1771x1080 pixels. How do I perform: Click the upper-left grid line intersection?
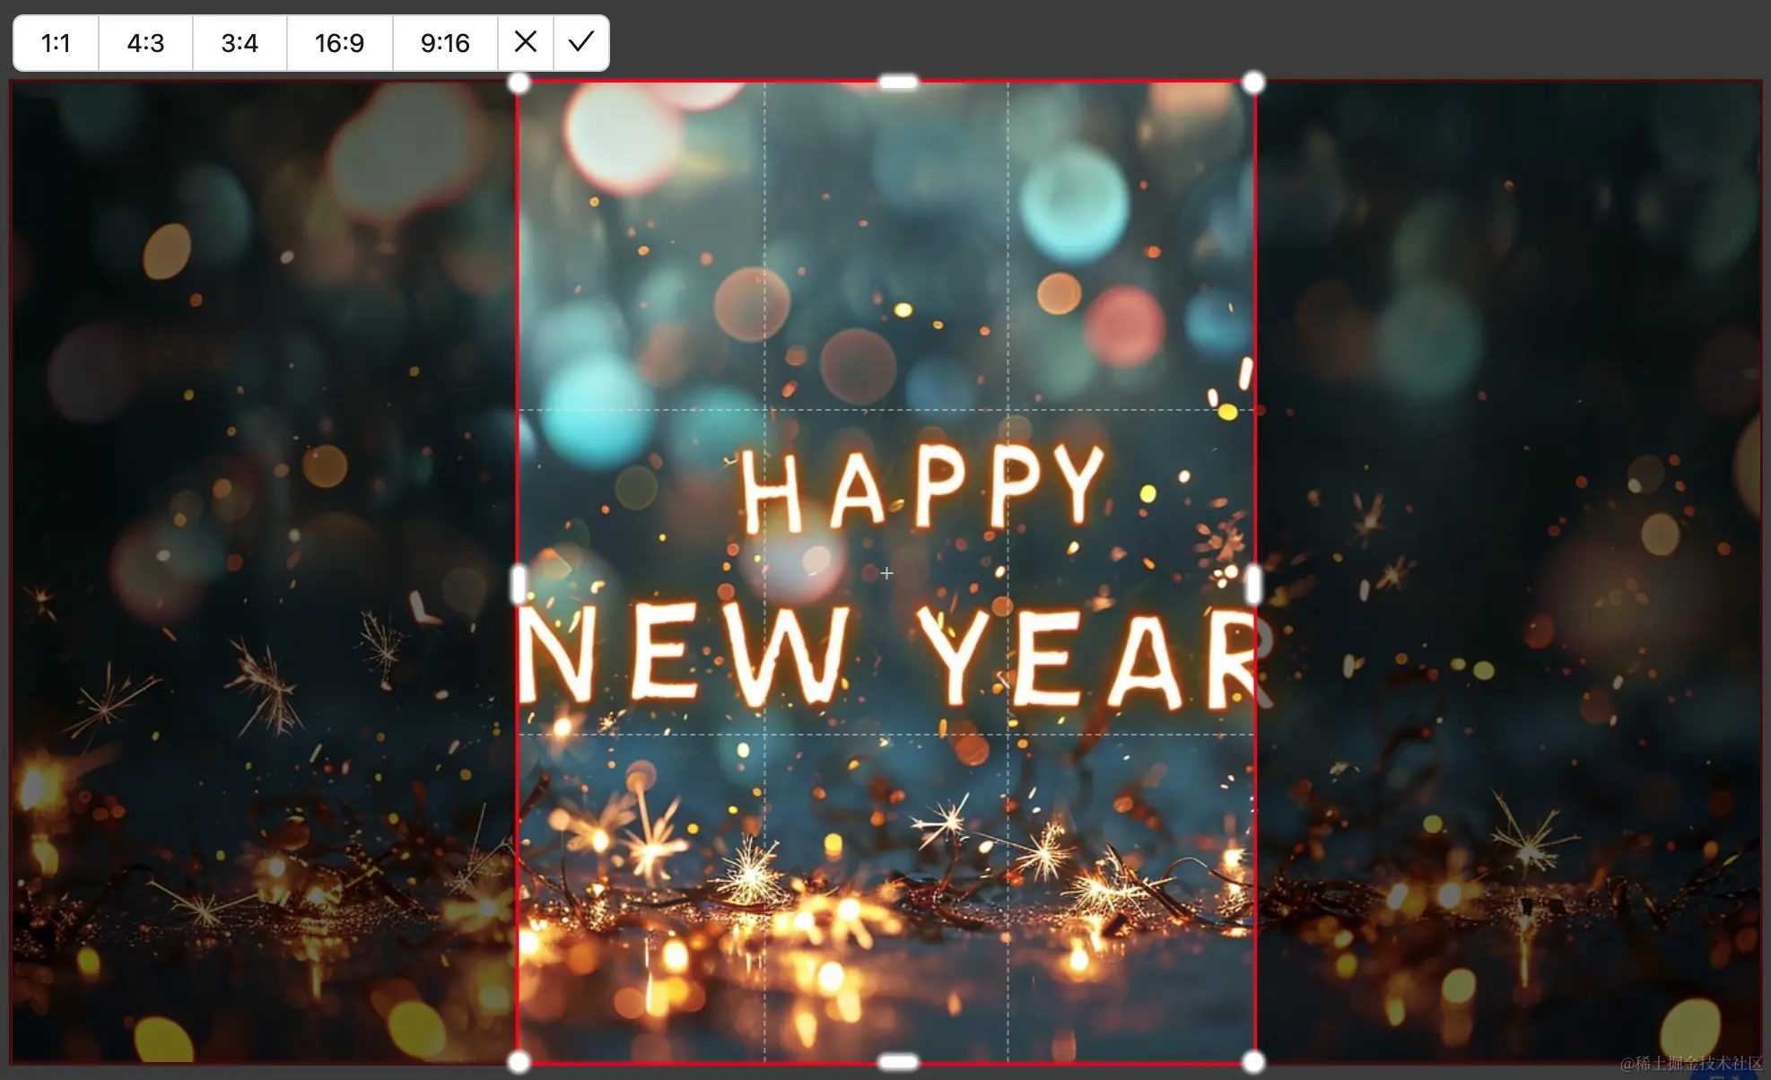pos(764,410)
